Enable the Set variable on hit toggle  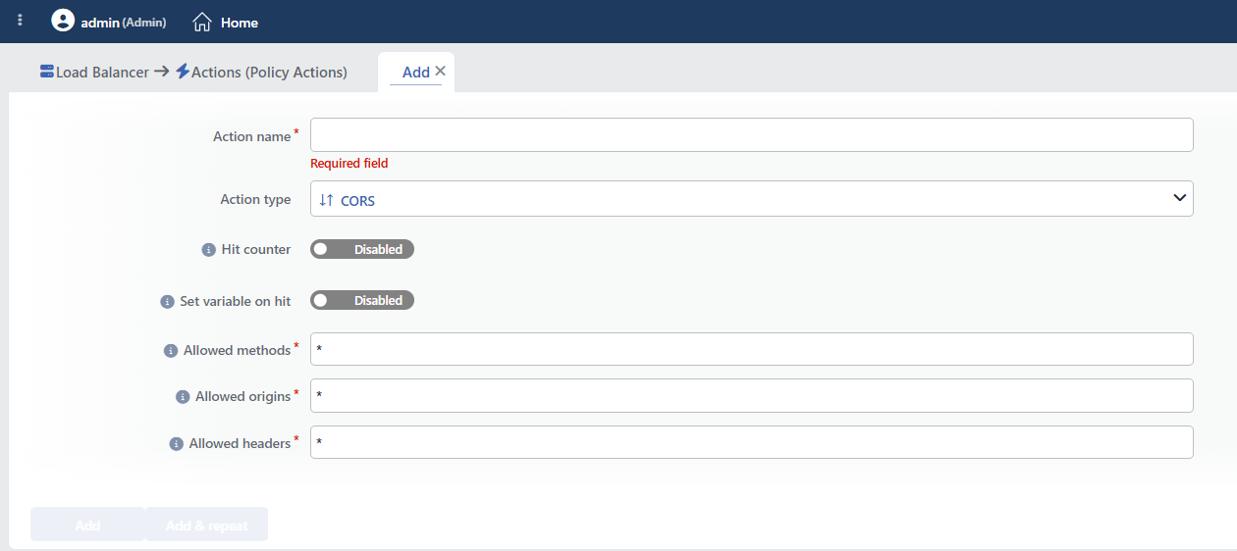[362, 300]
